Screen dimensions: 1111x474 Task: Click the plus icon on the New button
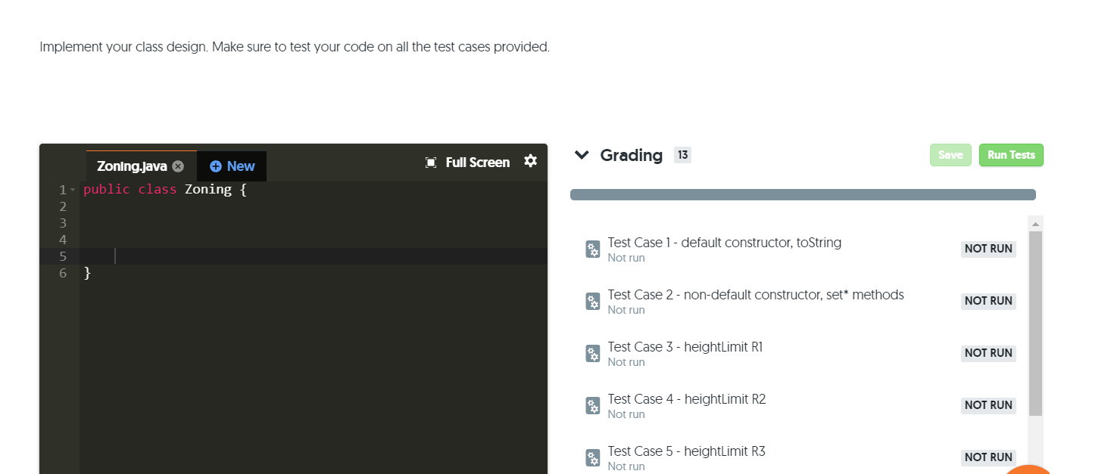[x=216, y=166]
